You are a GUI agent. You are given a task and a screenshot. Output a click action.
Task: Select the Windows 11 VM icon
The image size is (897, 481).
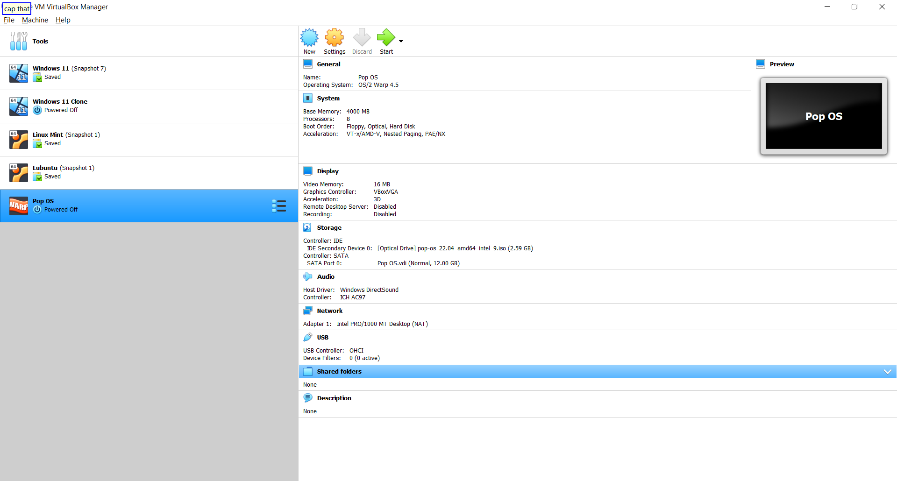point(19,73)
